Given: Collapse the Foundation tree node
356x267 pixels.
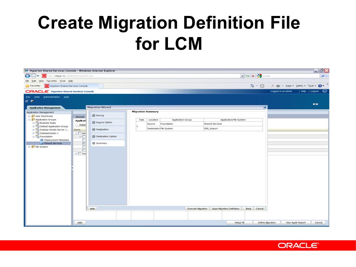Looking at the screenshot, I should click(33, 136).
